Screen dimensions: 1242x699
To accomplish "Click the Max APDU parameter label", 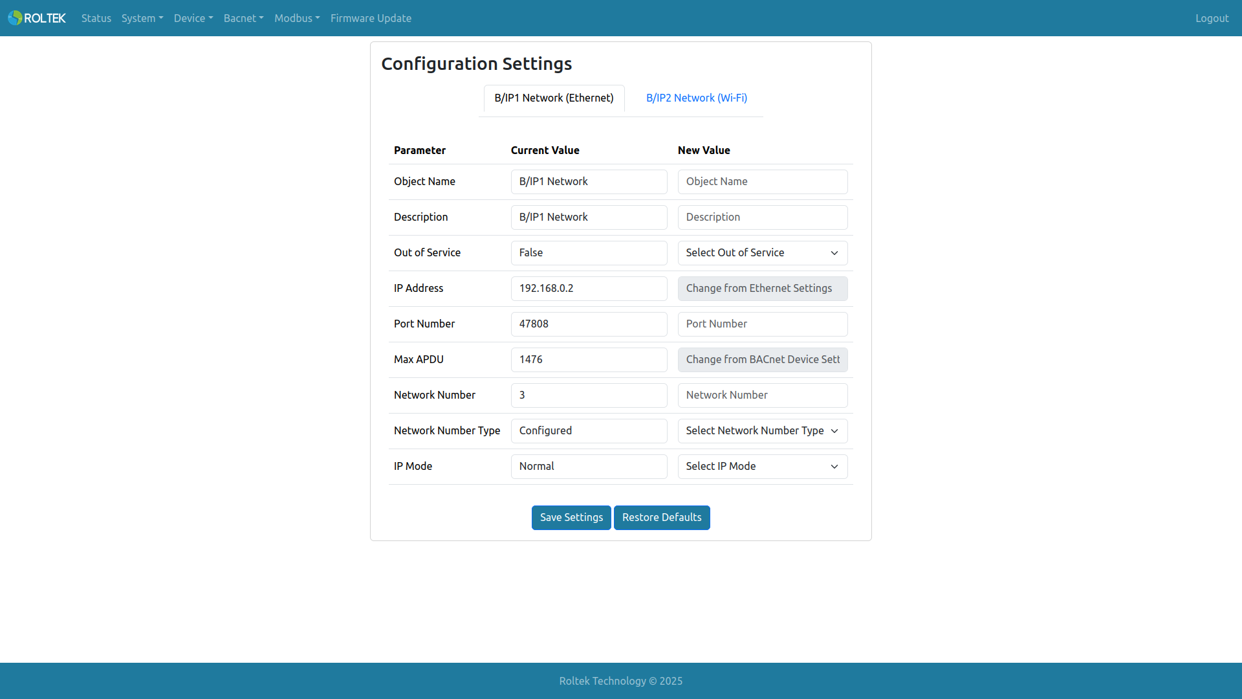I will click(419, 359).
